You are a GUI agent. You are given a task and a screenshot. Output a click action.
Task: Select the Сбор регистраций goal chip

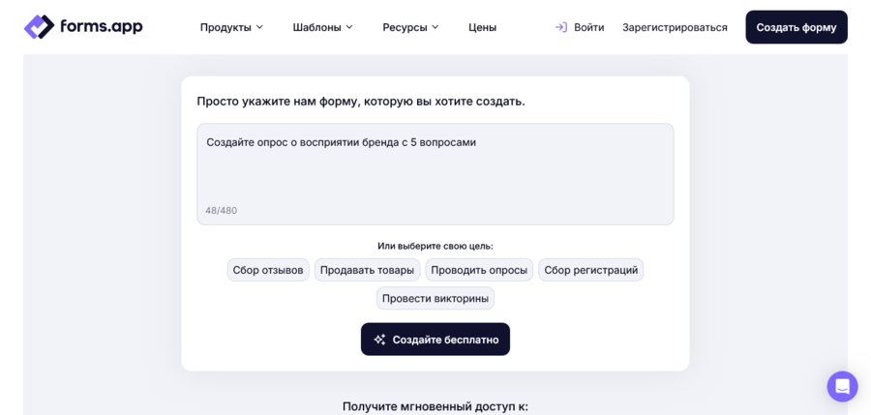pos(591,270)
